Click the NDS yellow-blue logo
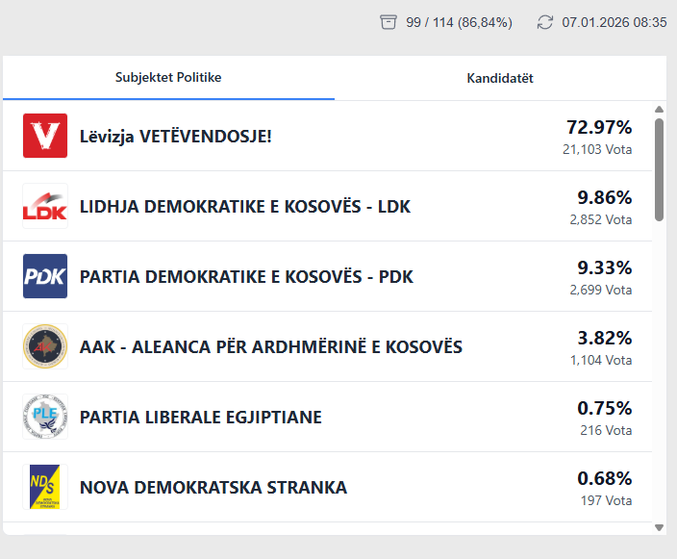The image size is (677, 559). point(45,487)
